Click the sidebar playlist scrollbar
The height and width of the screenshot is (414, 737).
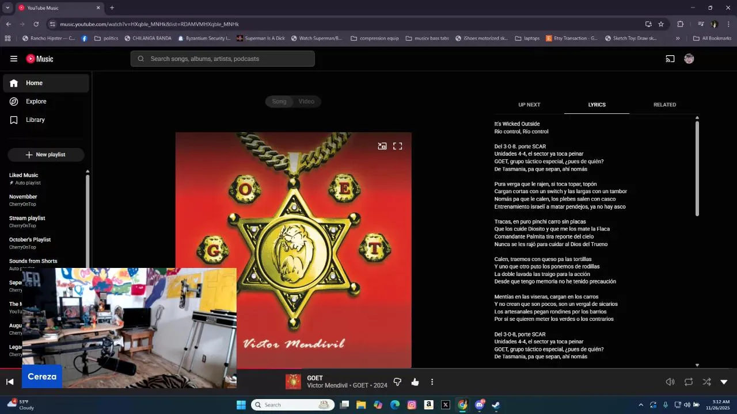tap(88, 221)
